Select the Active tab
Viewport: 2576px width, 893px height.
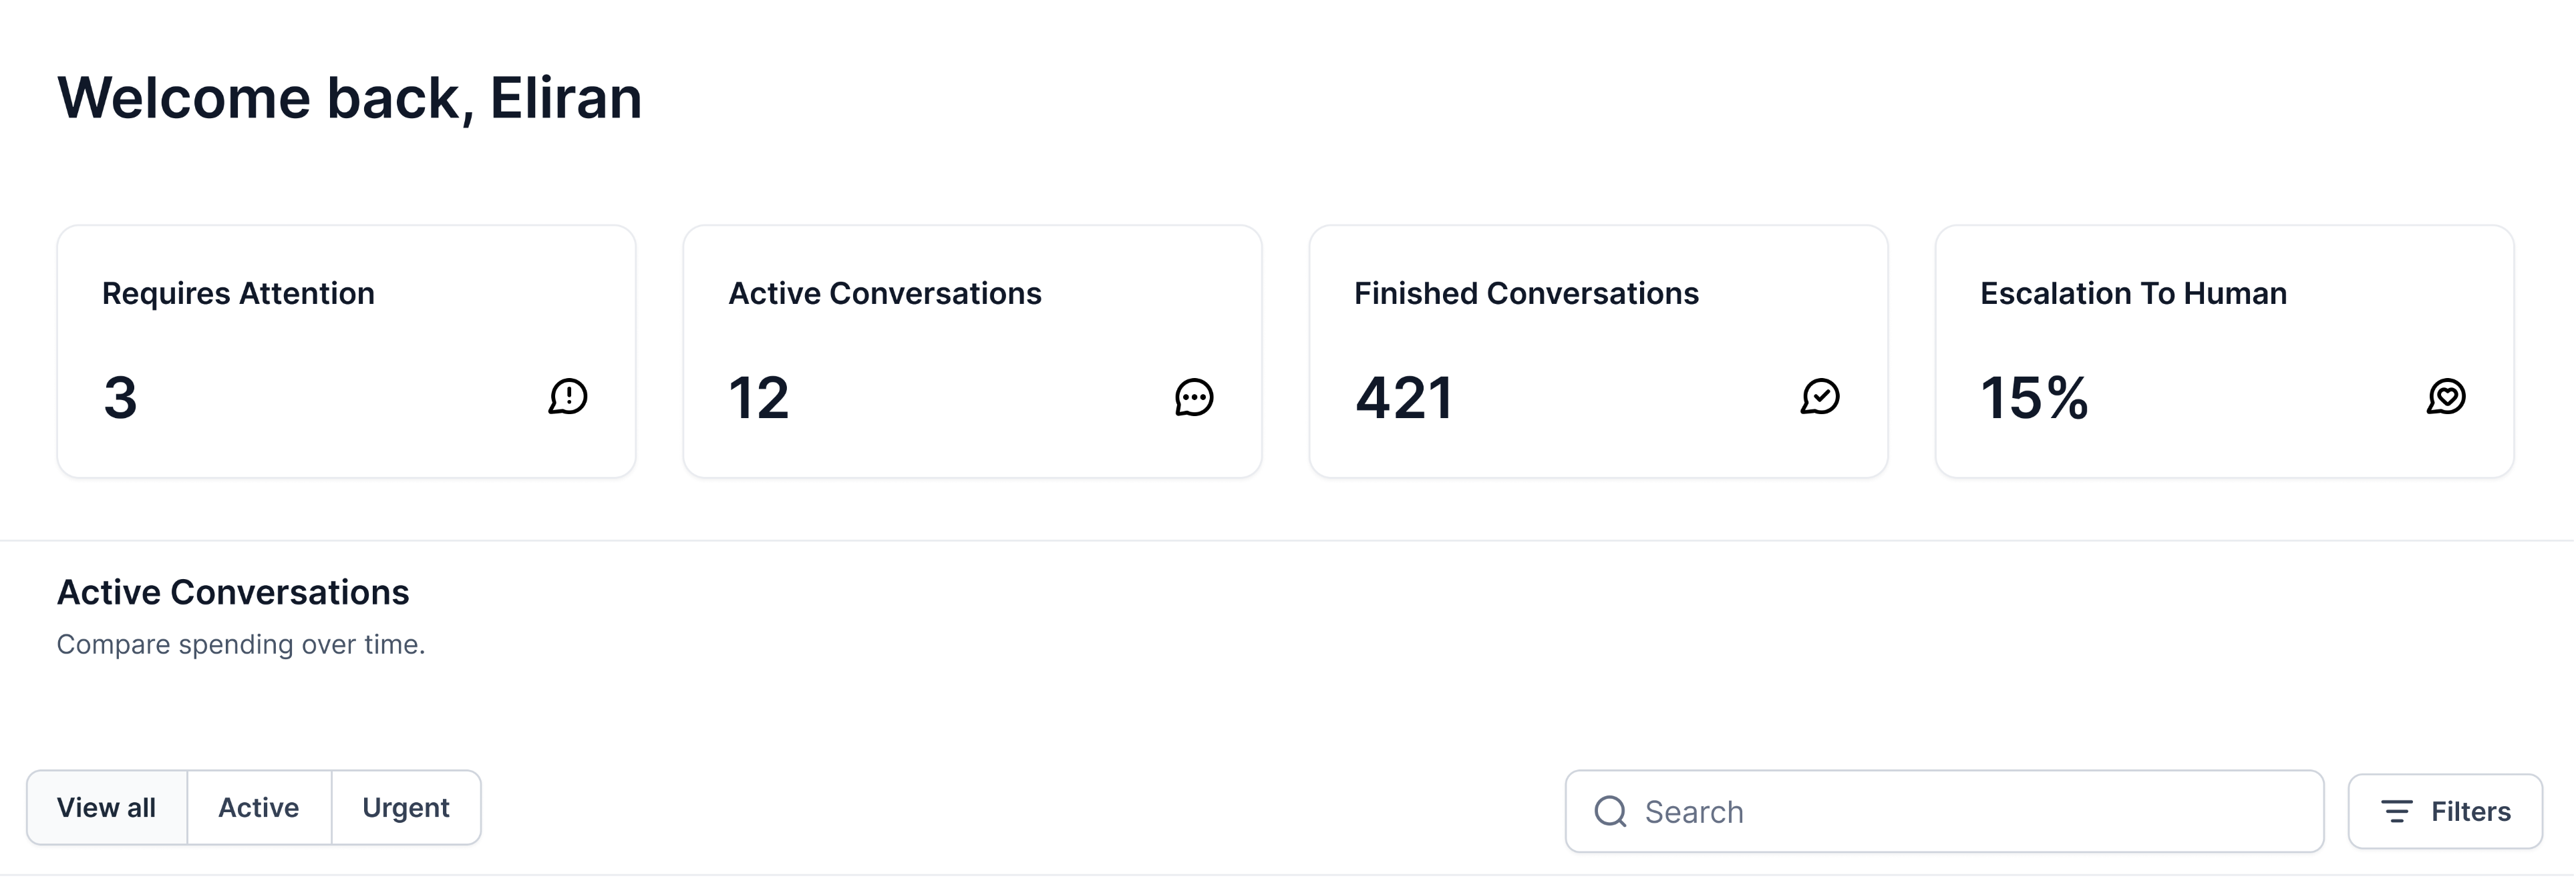(x=259, y=808)
